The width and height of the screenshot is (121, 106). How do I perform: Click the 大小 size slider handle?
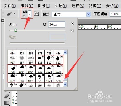point(15,30)
